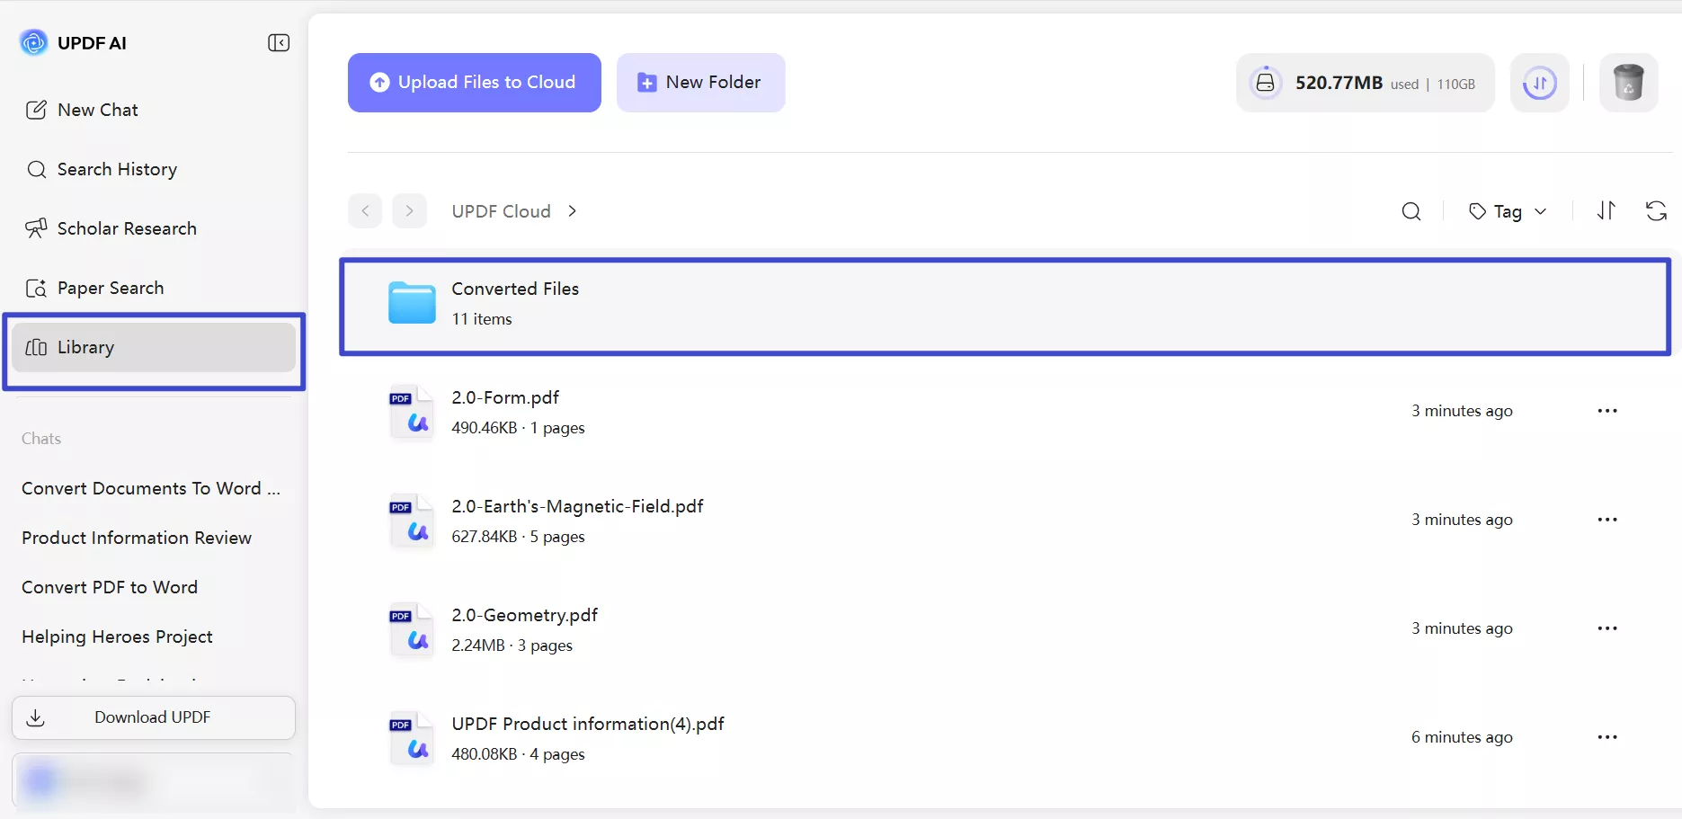Open Search History
Viewport: 1682px width, 819px height.
(x=117, y=169)
